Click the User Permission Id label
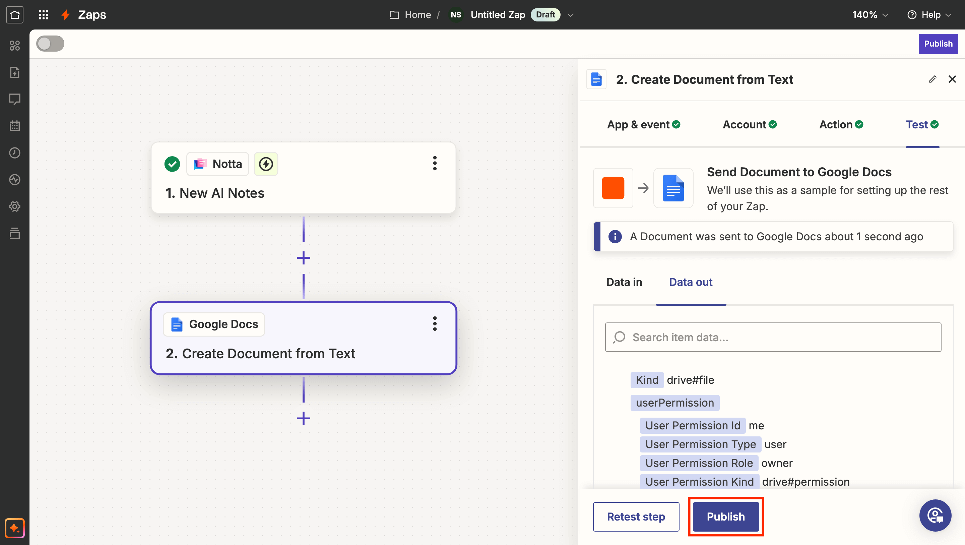Image resolution: width=965 pixels, height=545 pixels. coord(693,425)
